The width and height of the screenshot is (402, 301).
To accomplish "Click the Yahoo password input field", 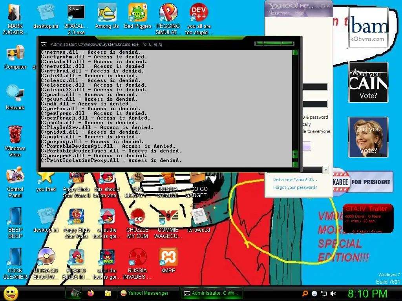I will pos(315,103).
